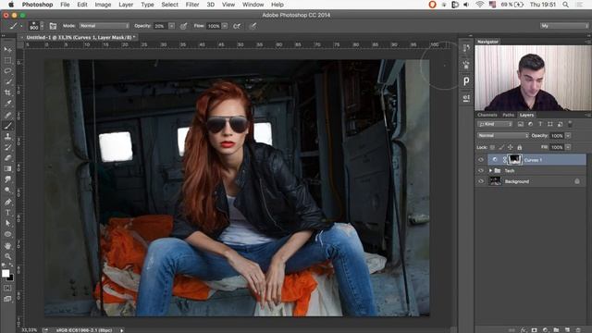Filter layers by shape layers
Image resolution: width=592 pixels, height=333 pixels.
(x=550, y=124)
